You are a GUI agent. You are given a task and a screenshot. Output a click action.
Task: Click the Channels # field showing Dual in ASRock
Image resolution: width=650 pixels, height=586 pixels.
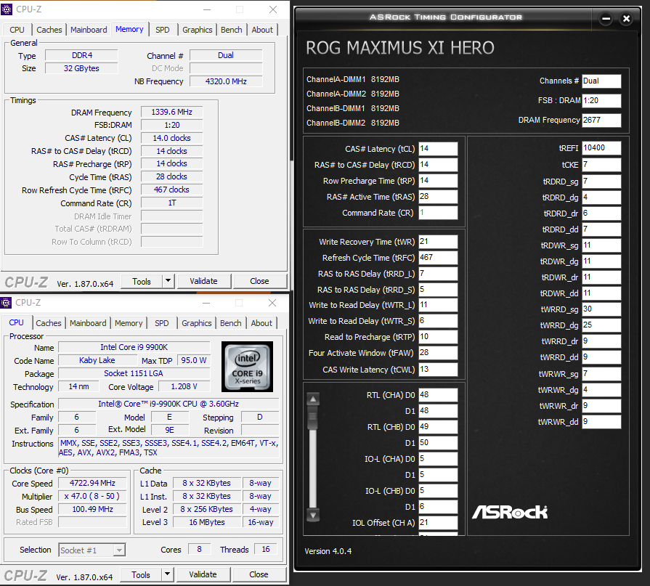click(601, 81)
